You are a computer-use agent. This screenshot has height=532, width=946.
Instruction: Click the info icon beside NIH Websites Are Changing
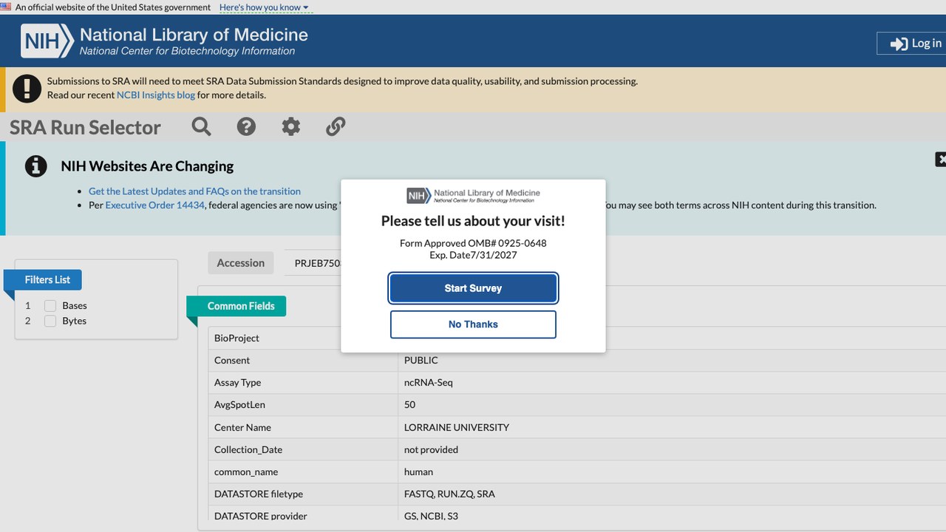coord(36,166)
